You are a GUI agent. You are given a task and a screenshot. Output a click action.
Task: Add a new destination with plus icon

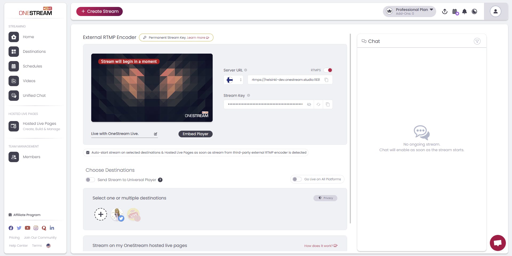(101, 214)
